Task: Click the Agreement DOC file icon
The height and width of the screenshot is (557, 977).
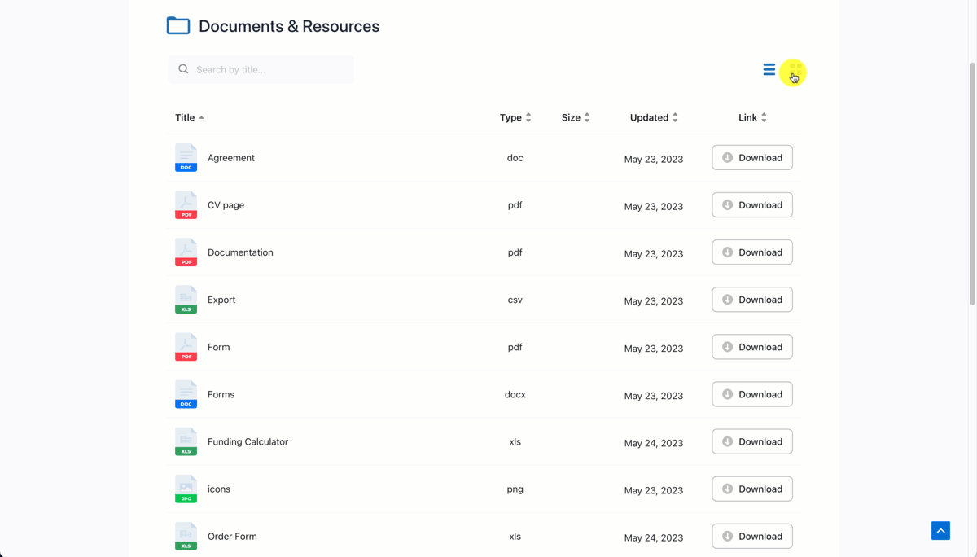Action: coord(186,158)
